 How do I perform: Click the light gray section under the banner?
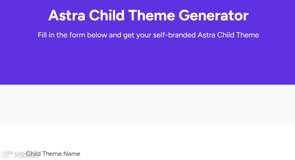[147, 103]
